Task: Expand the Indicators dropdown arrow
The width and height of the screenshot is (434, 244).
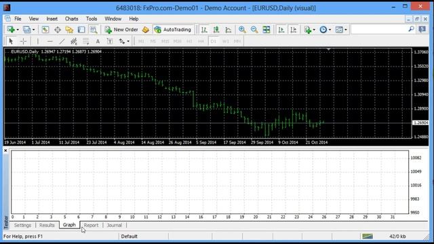Action: 314,30
